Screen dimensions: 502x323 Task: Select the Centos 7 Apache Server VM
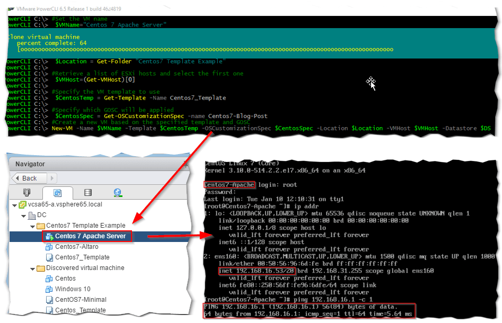click(90, 236)
